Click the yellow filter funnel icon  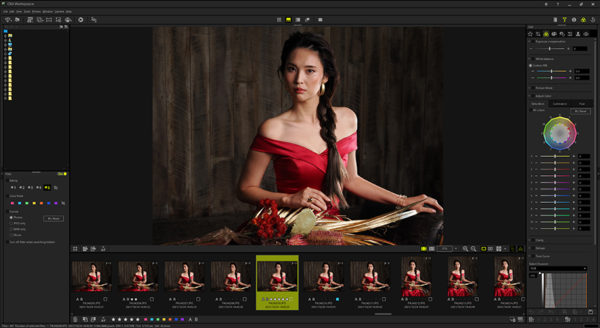[564, 20]
